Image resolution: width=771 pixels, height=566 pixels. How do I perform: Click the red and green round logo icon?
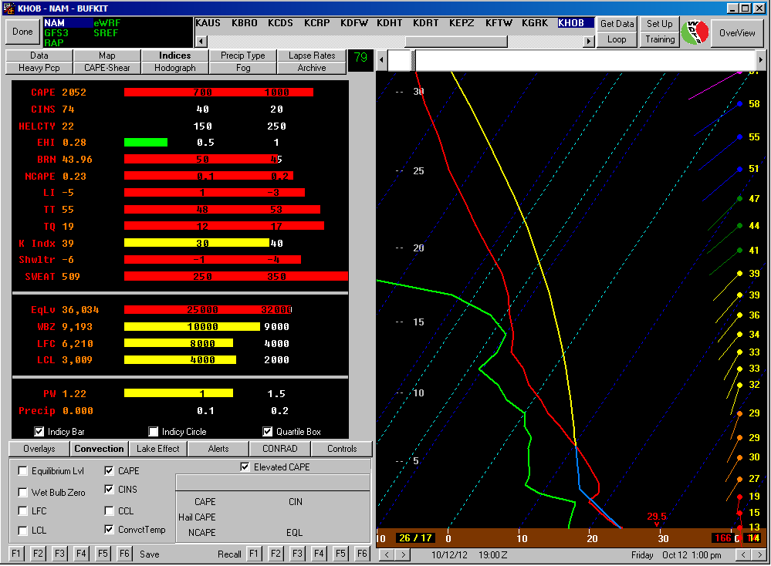coord(695,32)
